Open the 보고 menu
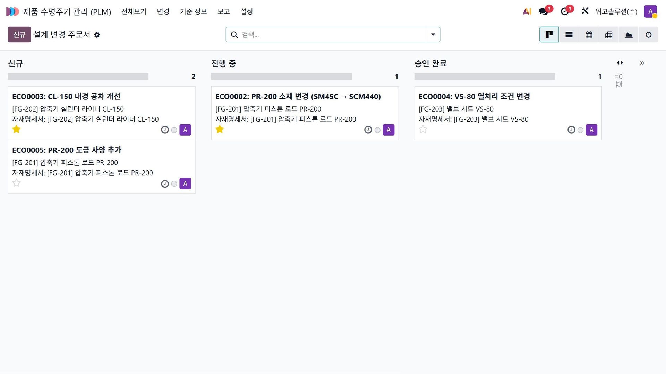This screenshot has height=374, width=666. 224,11
